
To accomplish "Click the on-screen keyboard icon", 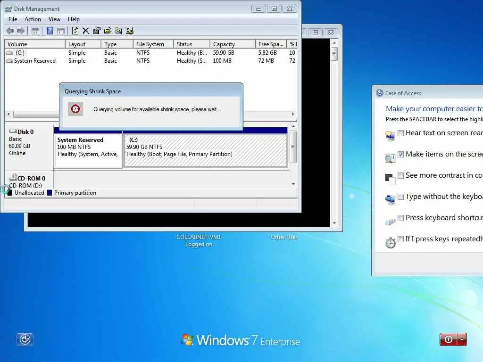I will click(x=390, y=200).
